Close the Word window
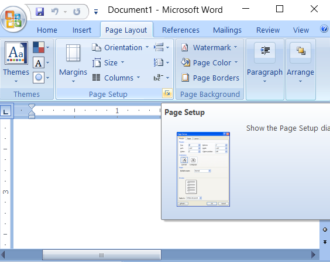Image resolution: width=330 pixels, height=262 pixels. click(x=314, y=9)
